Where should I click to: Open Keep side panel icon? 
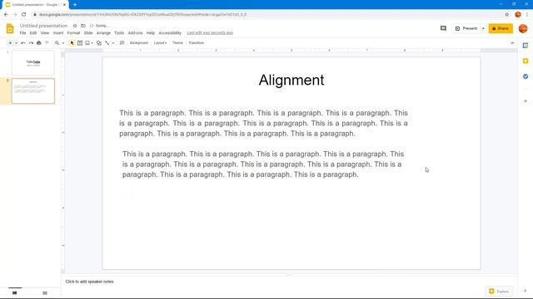point(526,61)
